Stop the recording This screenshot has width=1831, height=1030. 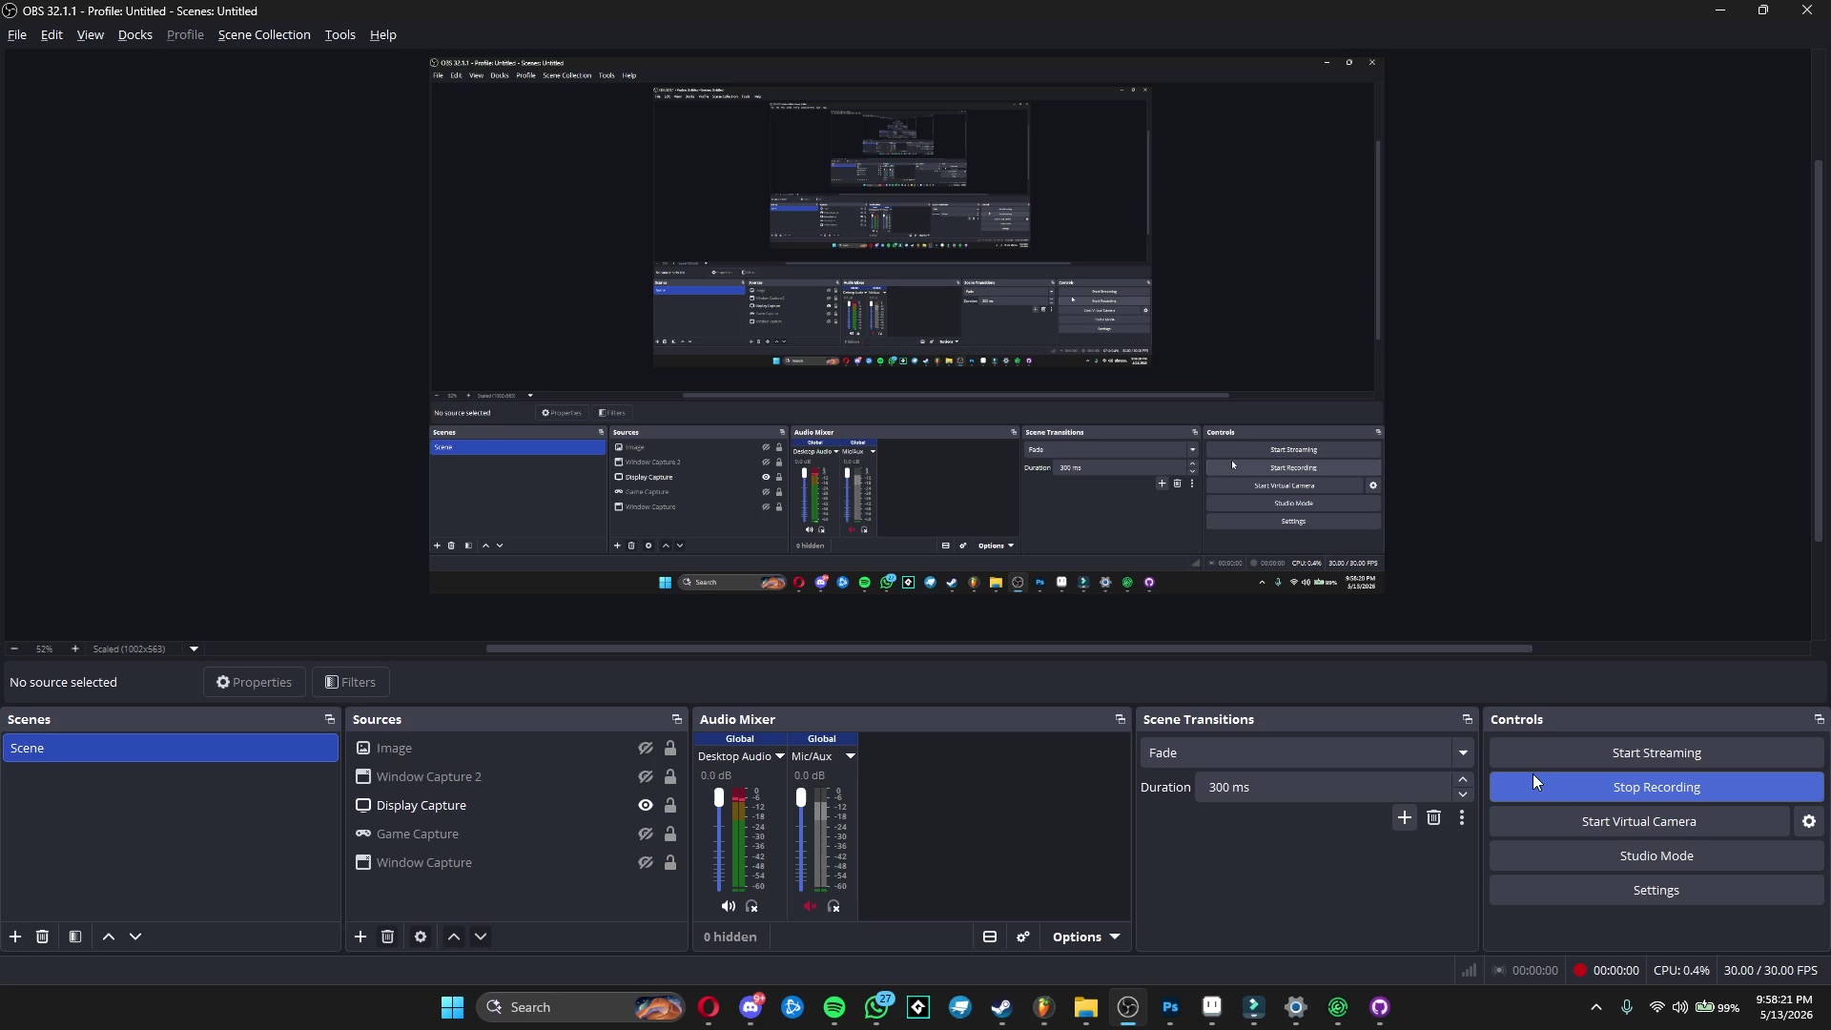pos(1656,787)
